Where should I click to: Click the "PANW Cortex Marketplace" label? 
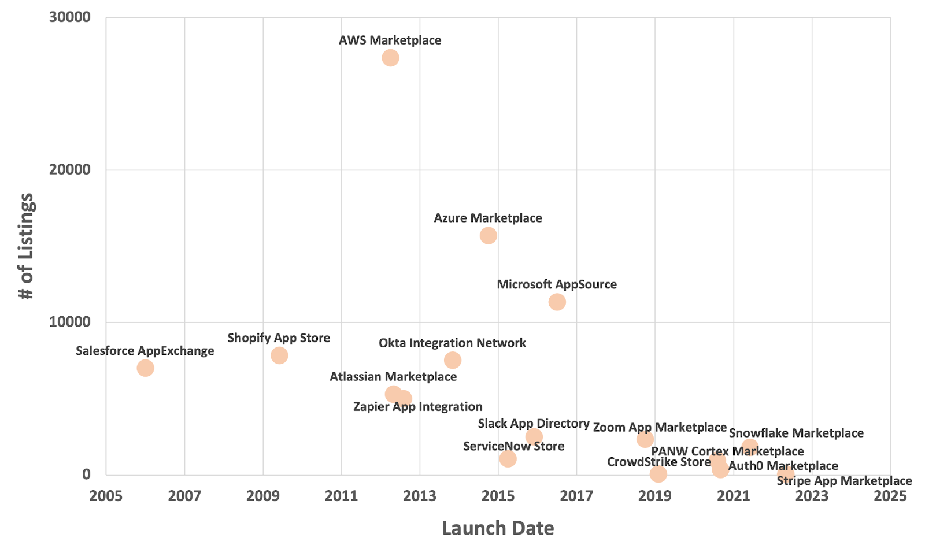click(x=727, y=451)
